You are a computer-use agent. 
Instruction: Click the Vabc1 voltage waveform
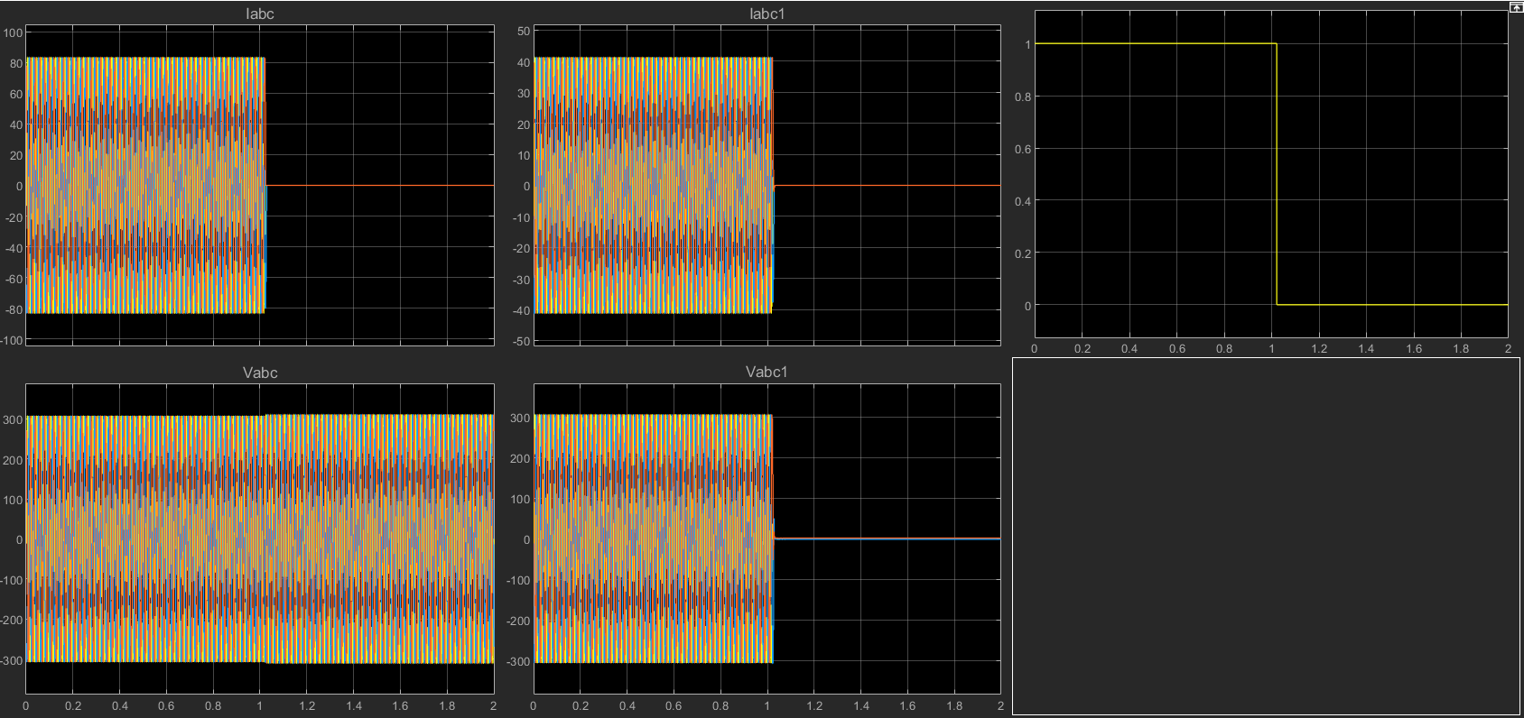pos(653,539)
